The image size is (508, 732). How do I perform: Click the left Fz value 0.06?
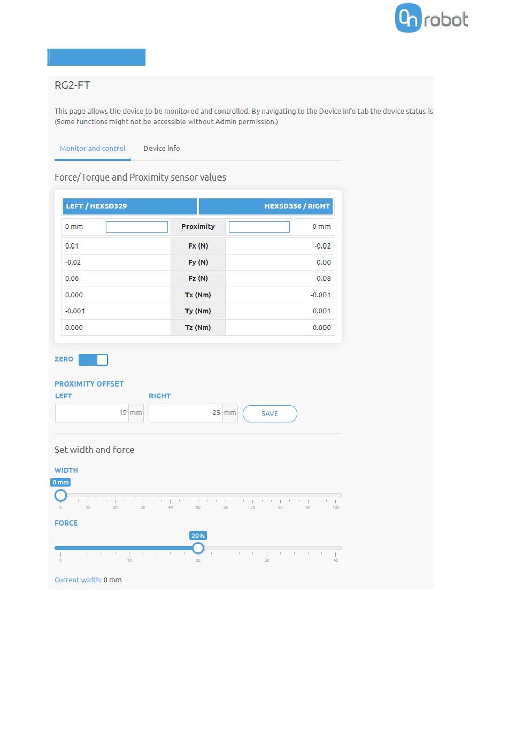tap(72, 279)
